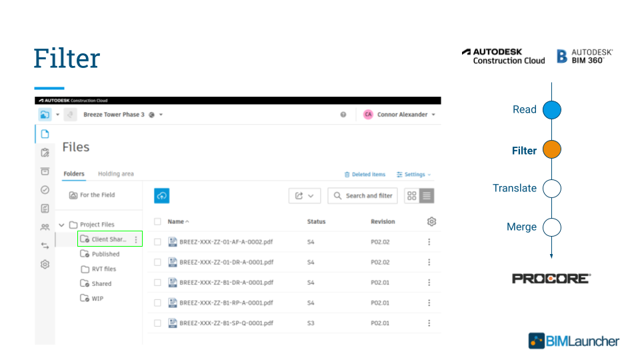This screenshot has width=640, height=360.
Task: Click the grayed project icon beside Breeze Tower
Action: [70, 115]
